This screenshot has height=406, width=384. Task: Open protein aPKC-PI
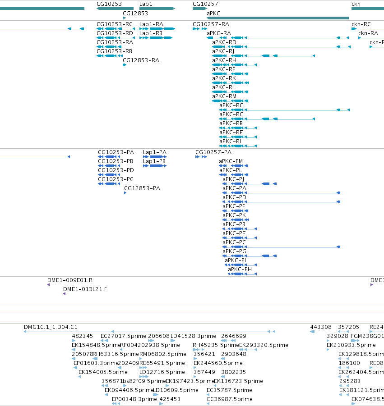point(236,260)
